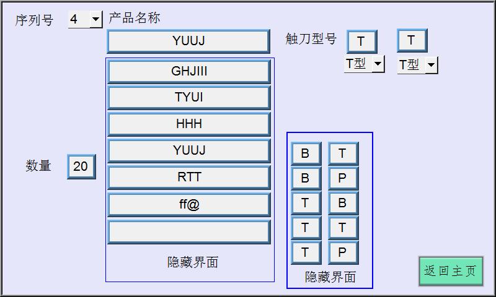Click the 返回主页 button

(x=450, y=271)
